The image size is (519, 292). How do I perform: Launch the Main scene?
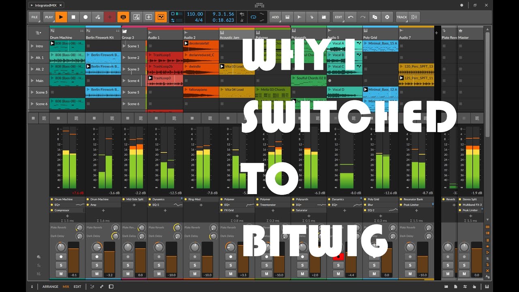[32, 81]
